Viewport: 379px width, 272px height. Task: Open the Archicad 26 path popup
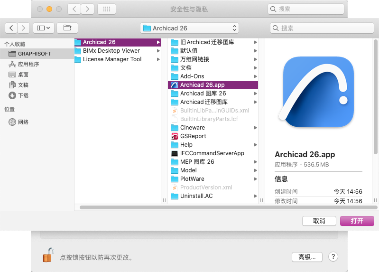click(190, 28)
